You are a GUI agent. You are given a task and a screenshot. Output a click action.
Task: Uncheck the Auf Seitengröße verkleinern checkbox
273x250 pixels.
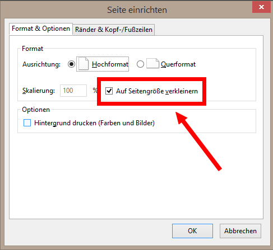(109, 91)
